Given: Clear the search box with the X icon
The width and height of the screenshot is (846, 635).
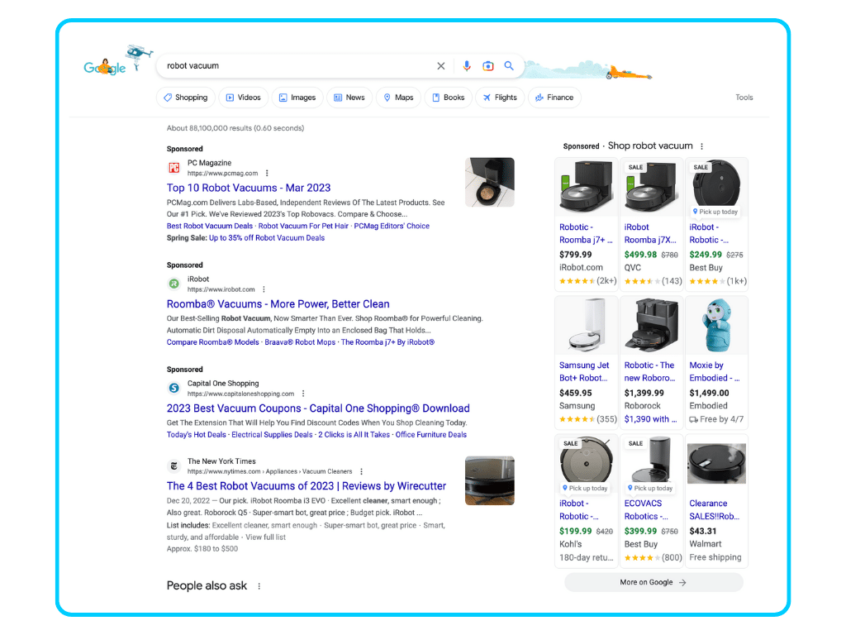Looking at the screenshot, I should click(x=441, y=66).
